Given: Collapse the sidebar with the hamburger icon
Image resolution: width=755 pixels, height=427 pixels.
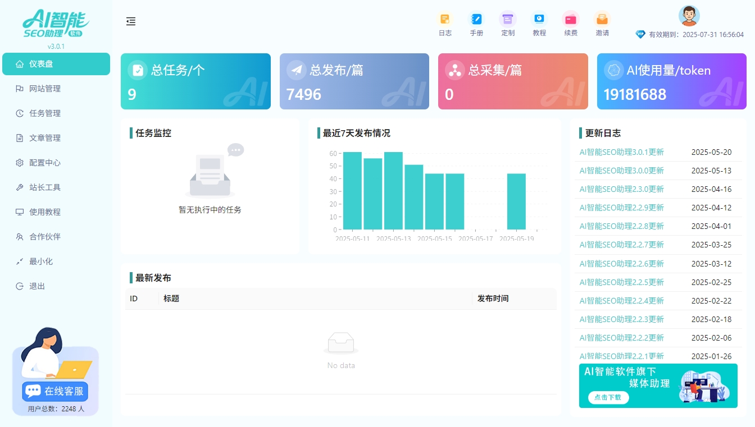Looking at the screenshot, I should [131, 21].
